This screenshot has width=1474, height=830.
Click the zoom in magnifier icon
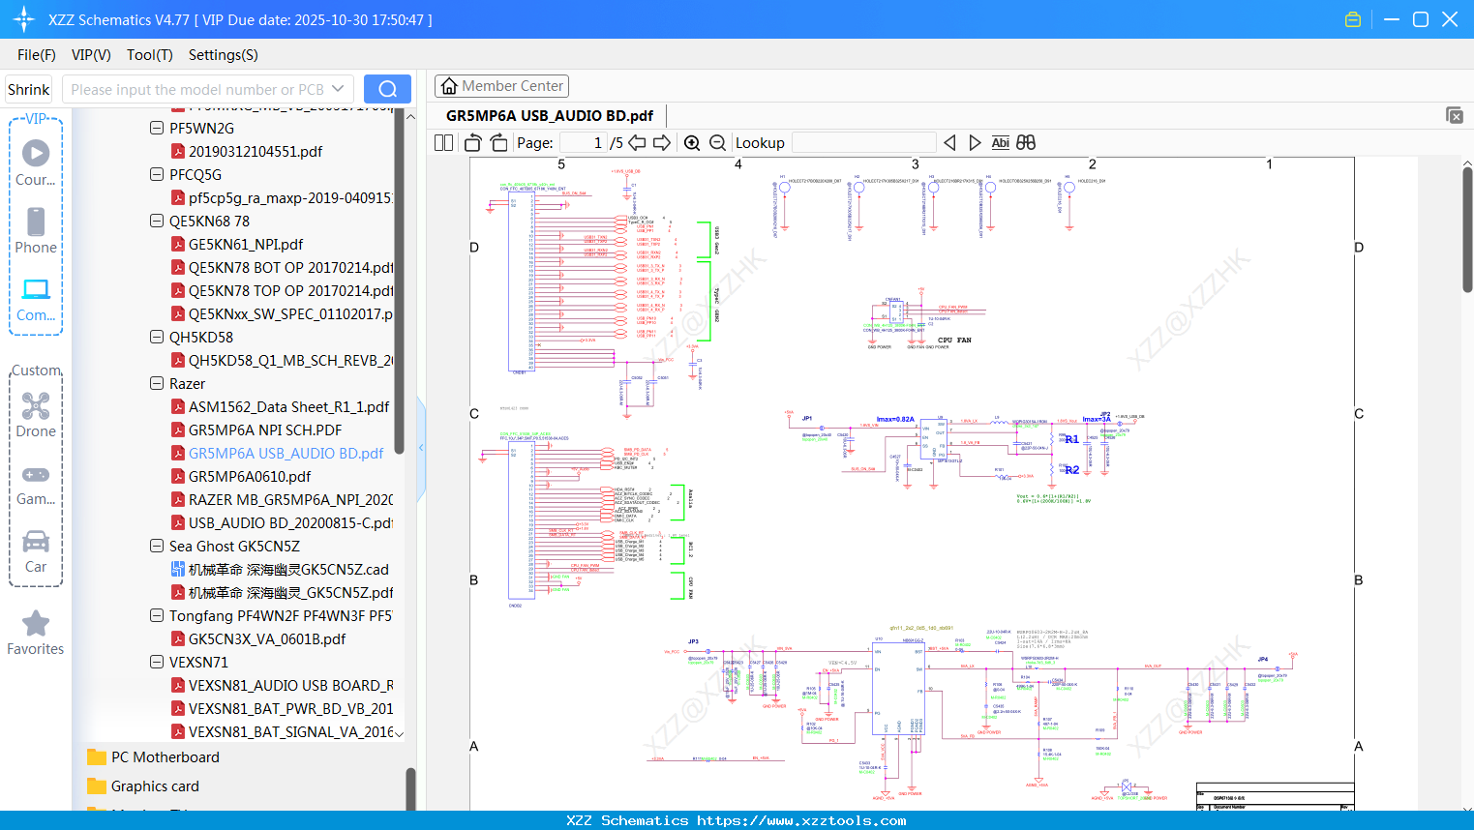point(692,143)
